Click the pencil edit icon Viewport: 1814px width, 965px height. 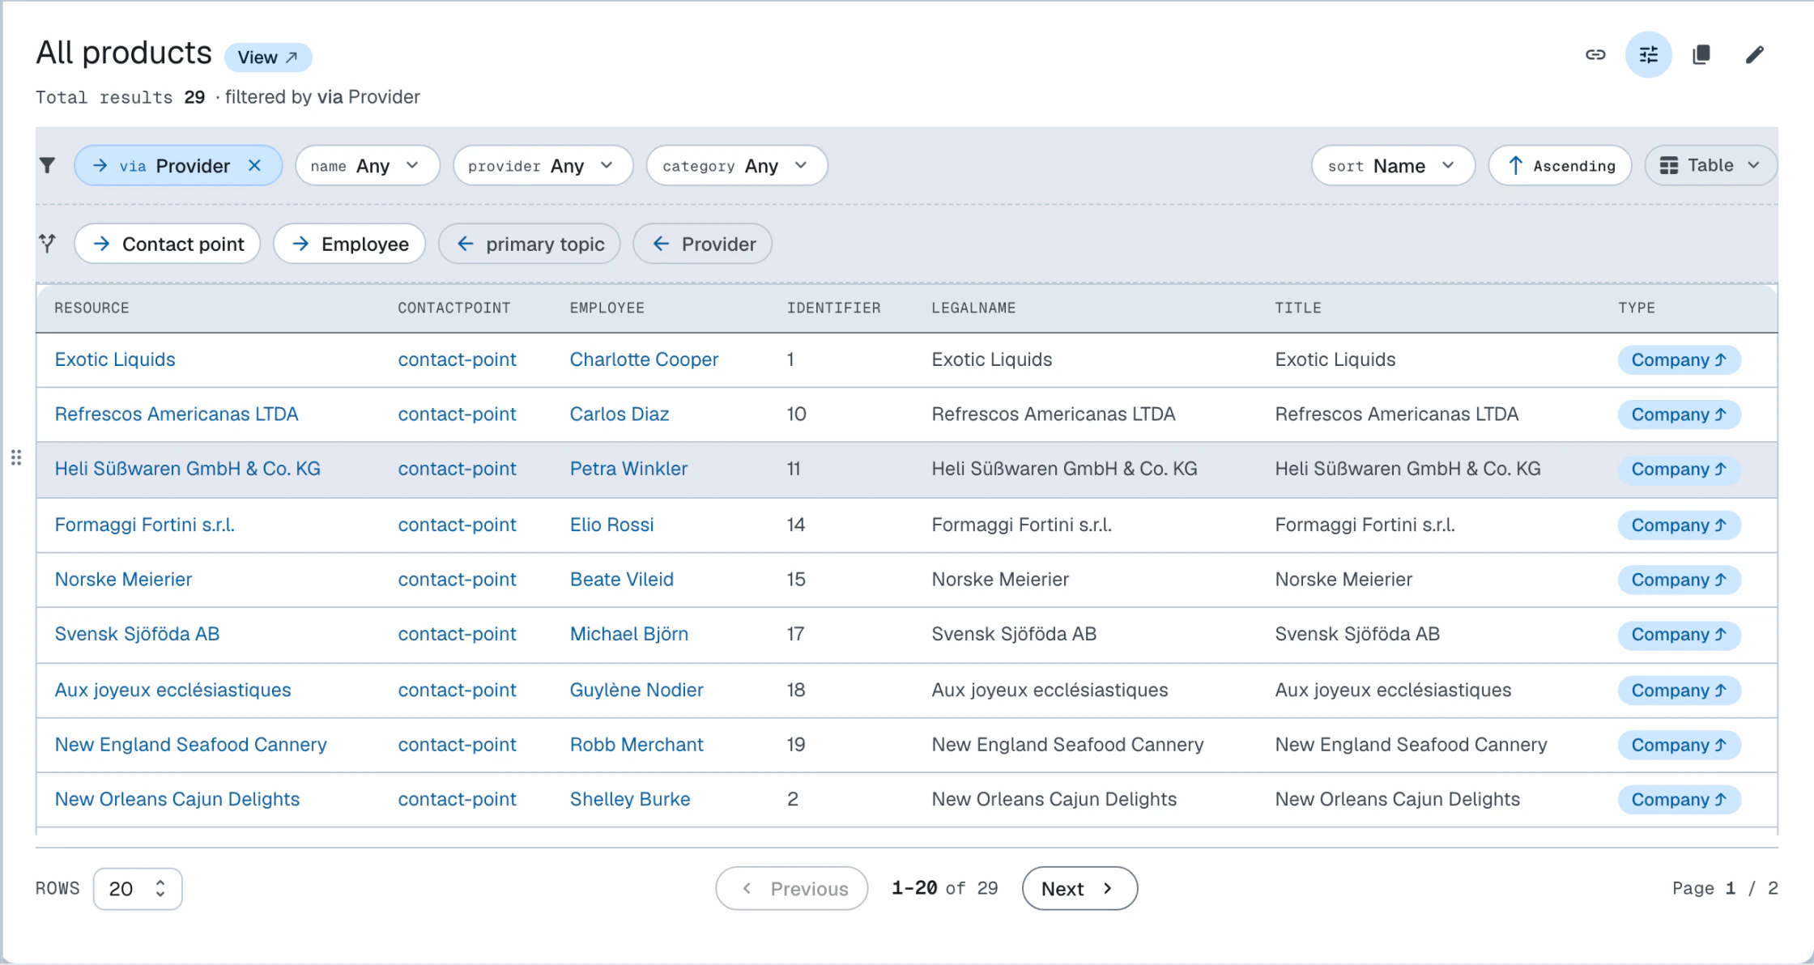click(x=1754, y=54)
